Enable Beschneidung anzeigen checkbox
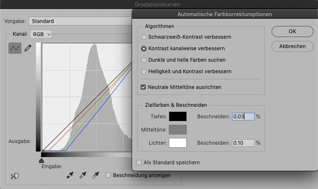 pos(109,175)
